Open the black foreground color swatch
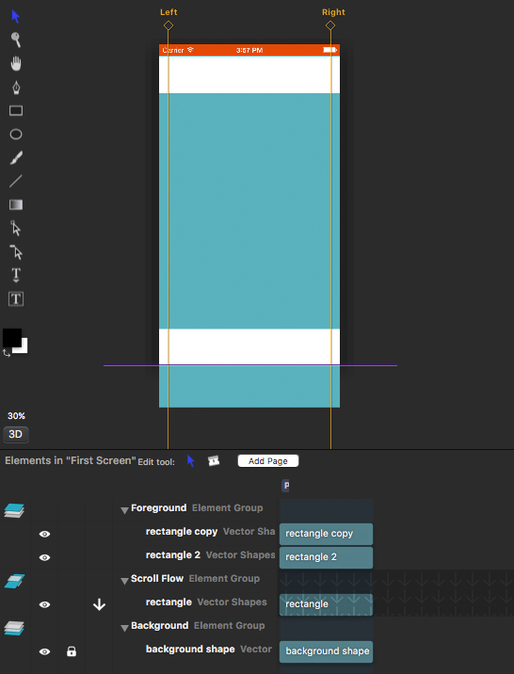Screen dimensions: 514x674 pyautogui.click(x=11, y=337)
